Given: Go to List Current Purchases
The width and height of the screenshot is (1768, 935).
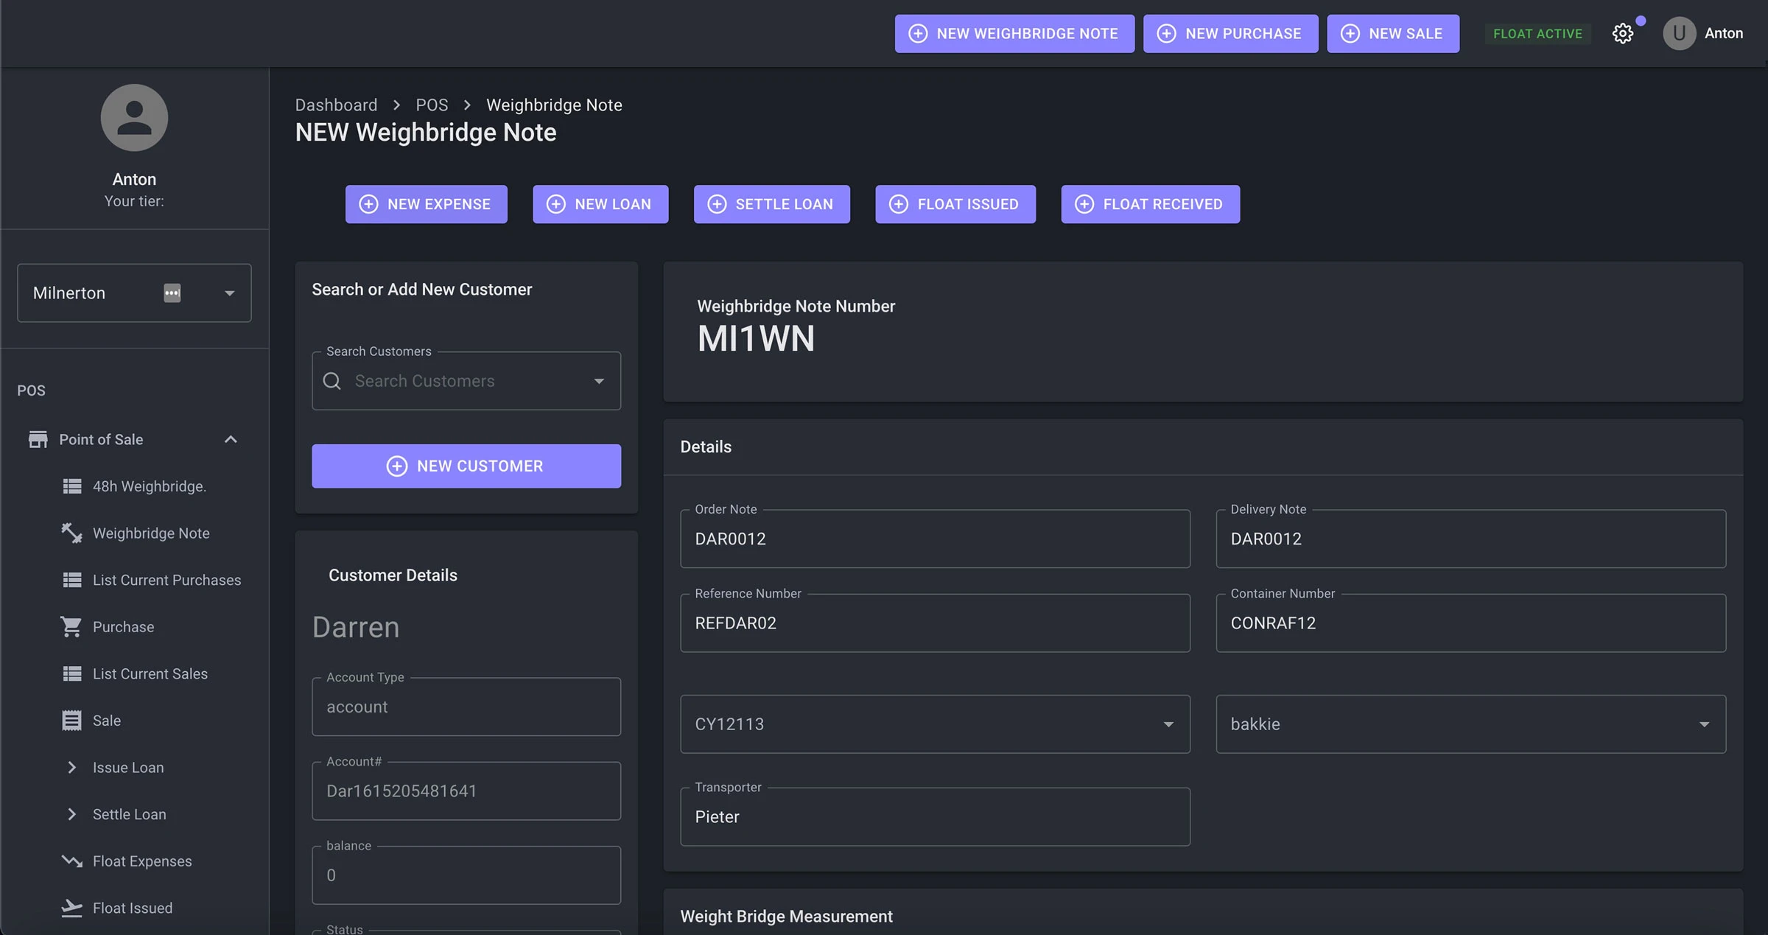Looking at the screenshot, I should [166, 580].
